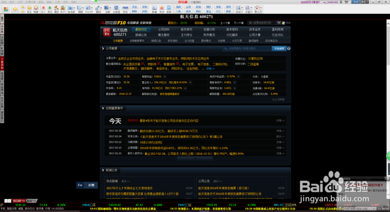Open 详情>> link for concept rankings

click(210, 69)
